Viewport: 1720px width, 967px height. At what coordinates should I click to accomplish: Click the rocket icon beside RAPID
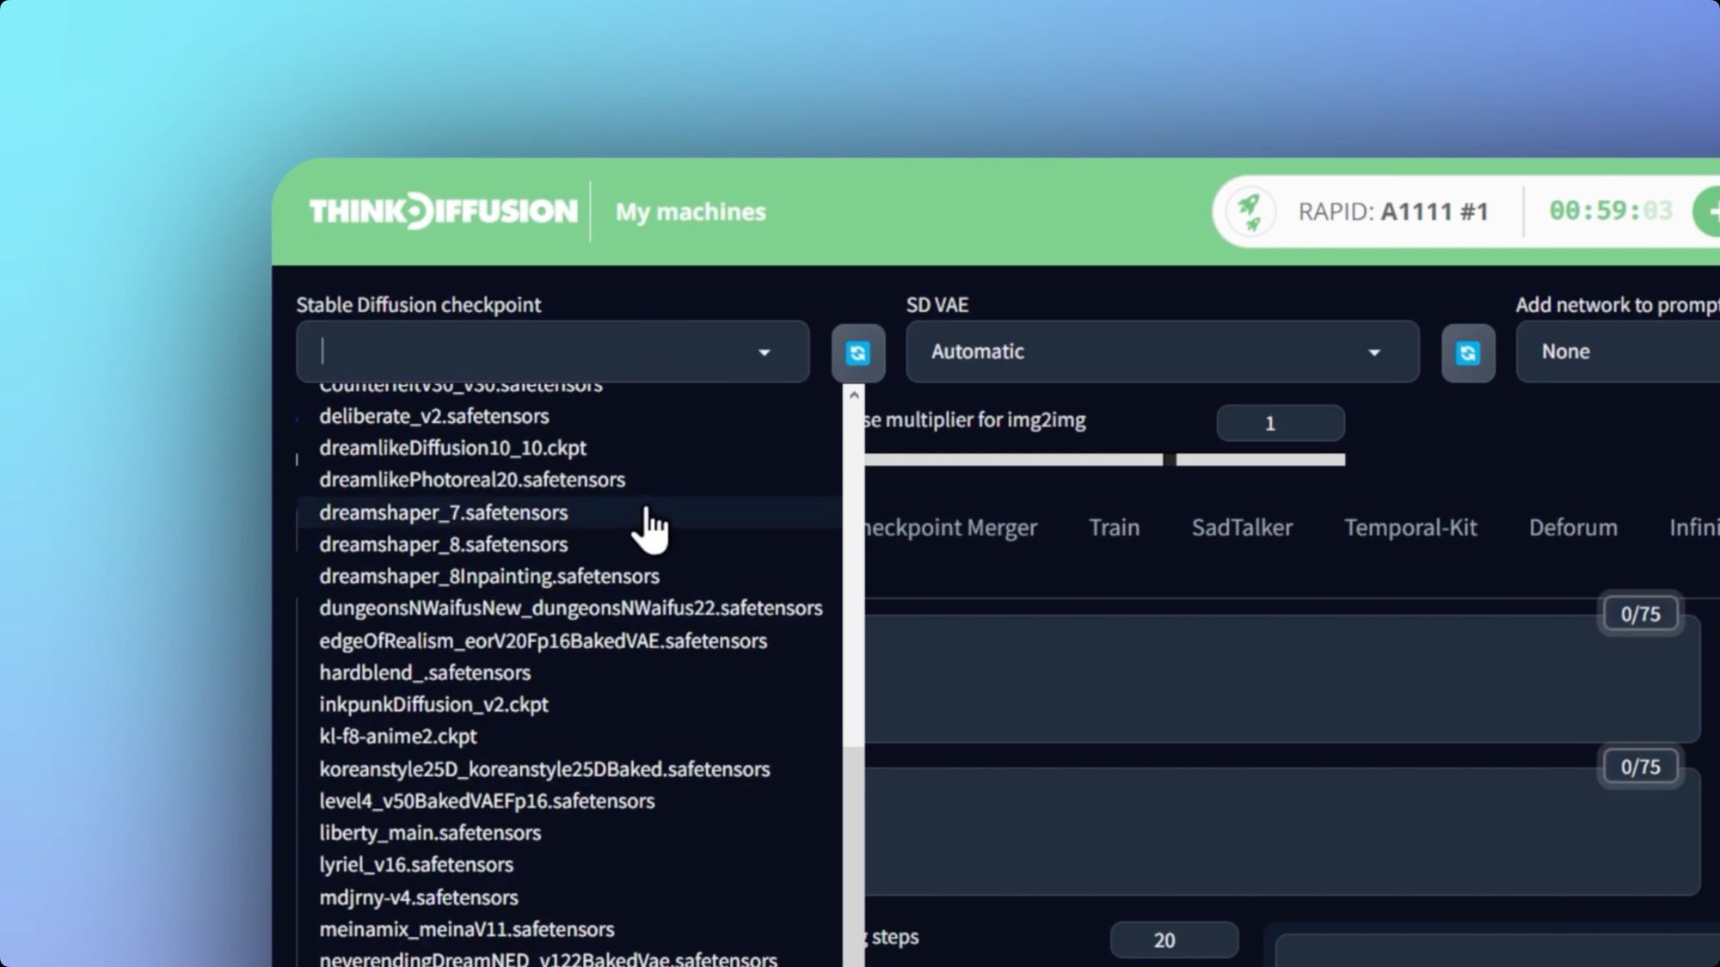1249,211
